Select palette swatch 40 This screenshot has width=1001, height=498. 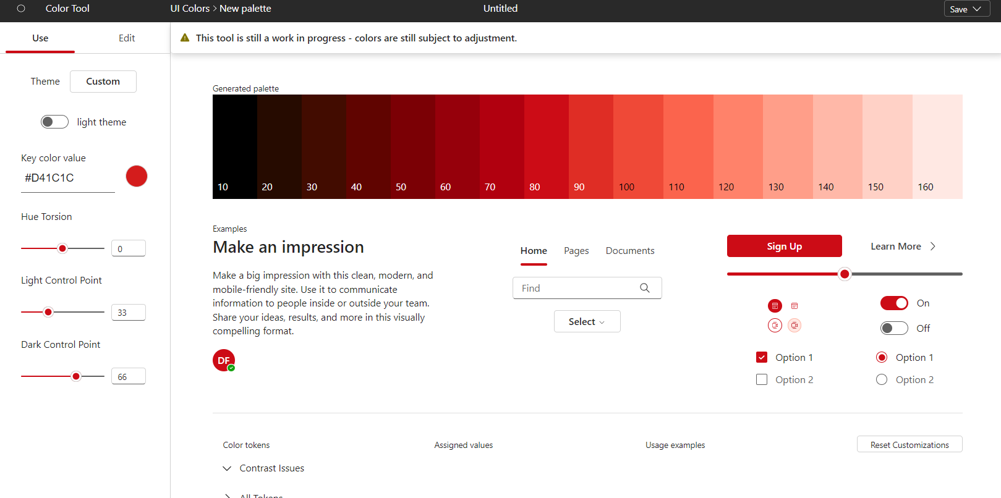click(368, 146)
